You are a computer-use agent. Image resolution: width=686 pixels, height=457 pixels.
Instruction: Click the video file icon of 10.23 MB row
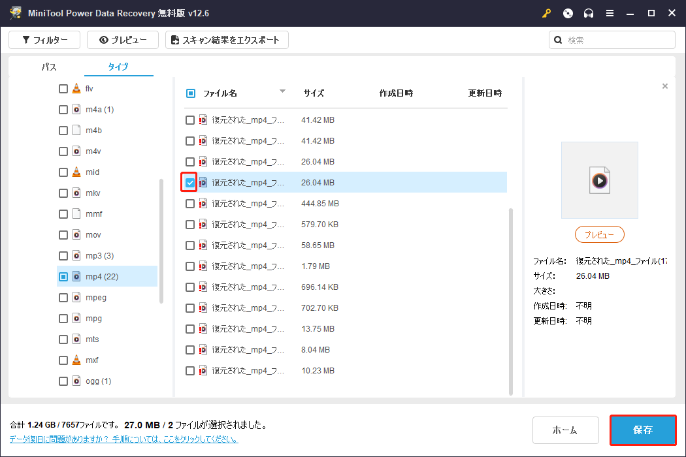(203, 370)
